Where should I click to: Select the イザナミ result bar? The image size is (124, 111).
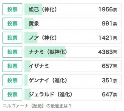(73, 66)
